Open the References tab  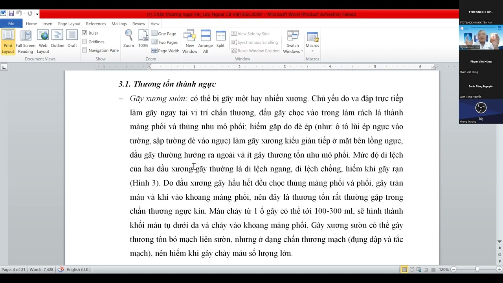tap(96, 24)
